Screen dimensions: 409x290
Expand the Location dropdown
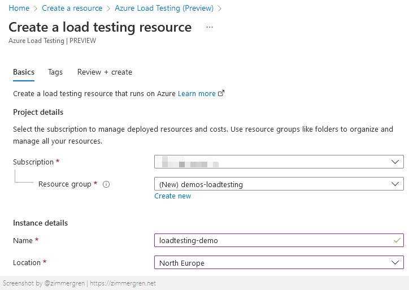(x=394, y=263)
